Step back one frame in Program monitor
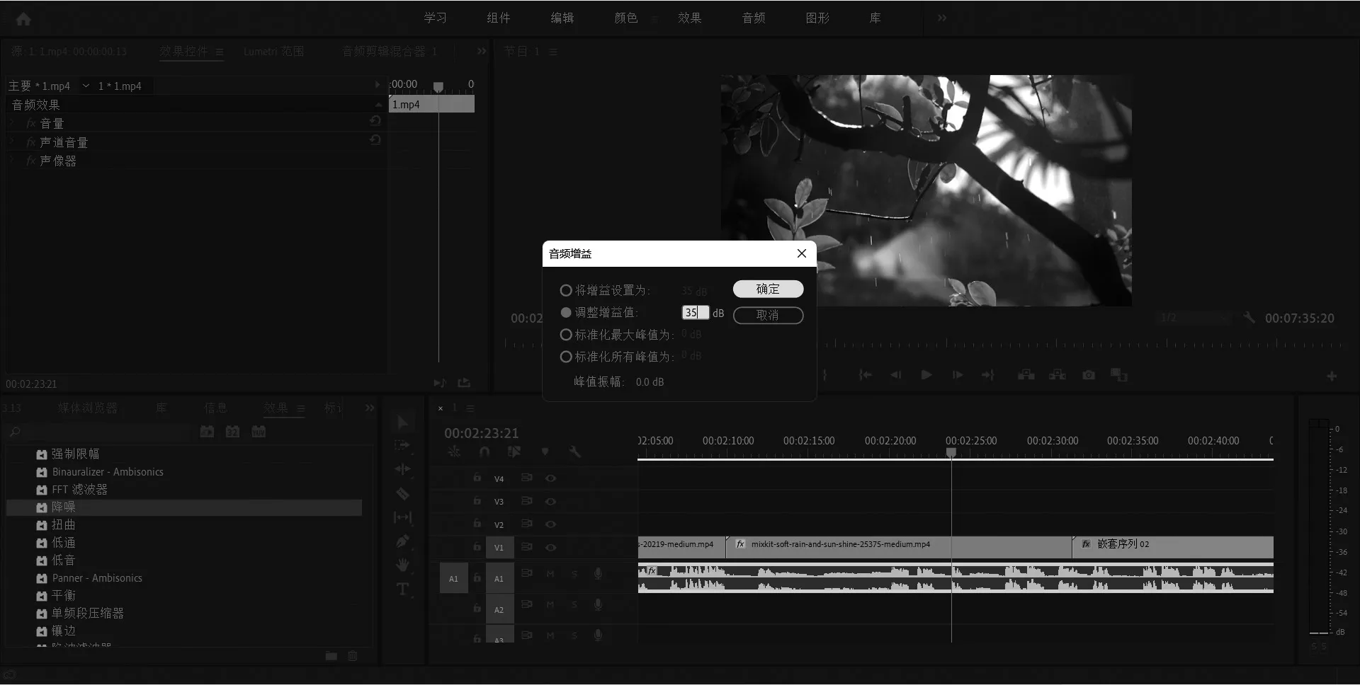Viewport: 1360px width, 685px height. [x=896, y=375]
